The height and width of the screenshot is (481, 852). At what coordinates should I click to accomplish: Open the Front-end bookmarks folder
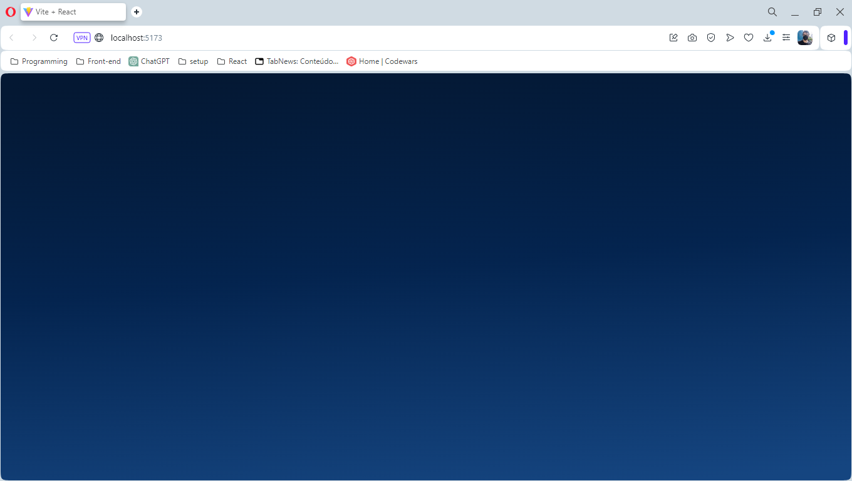98,61
